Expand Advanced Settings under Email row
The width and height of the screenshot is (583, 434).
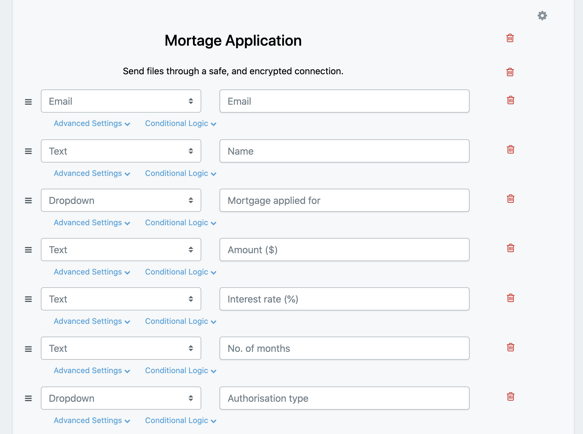pos(92,123)
